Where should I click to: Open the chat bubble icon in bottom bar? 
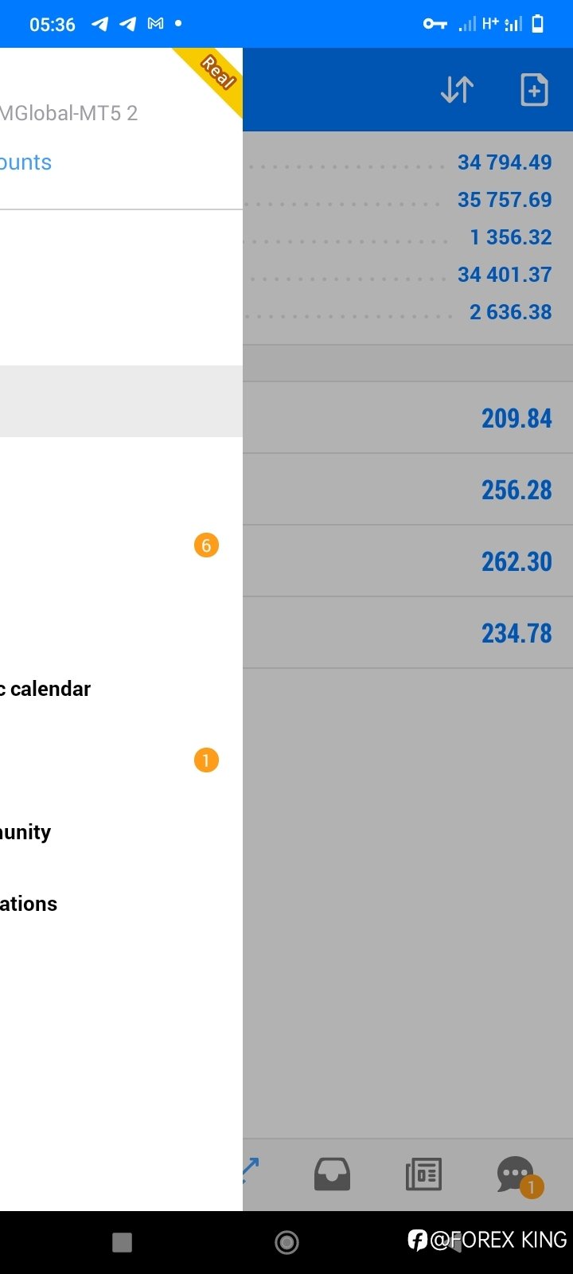pyautogui.click(x=517, y=1175)
